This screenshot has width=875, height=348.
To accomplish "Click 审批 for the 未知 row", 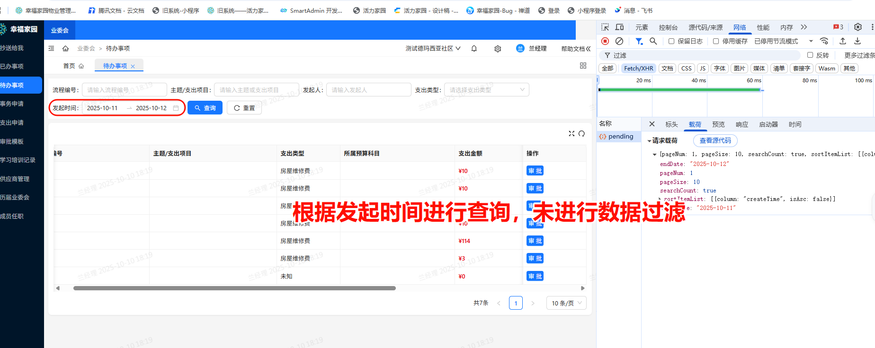I will (x=535, y=276).
